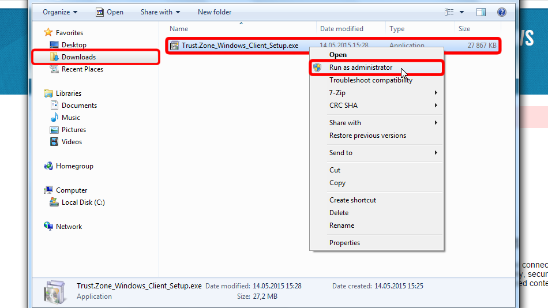Image resolution: width=548 pixels, height=308 pixels.
Task: Click Troubleshoot compatibility menu entry
Action: click(x=370, y=80)
